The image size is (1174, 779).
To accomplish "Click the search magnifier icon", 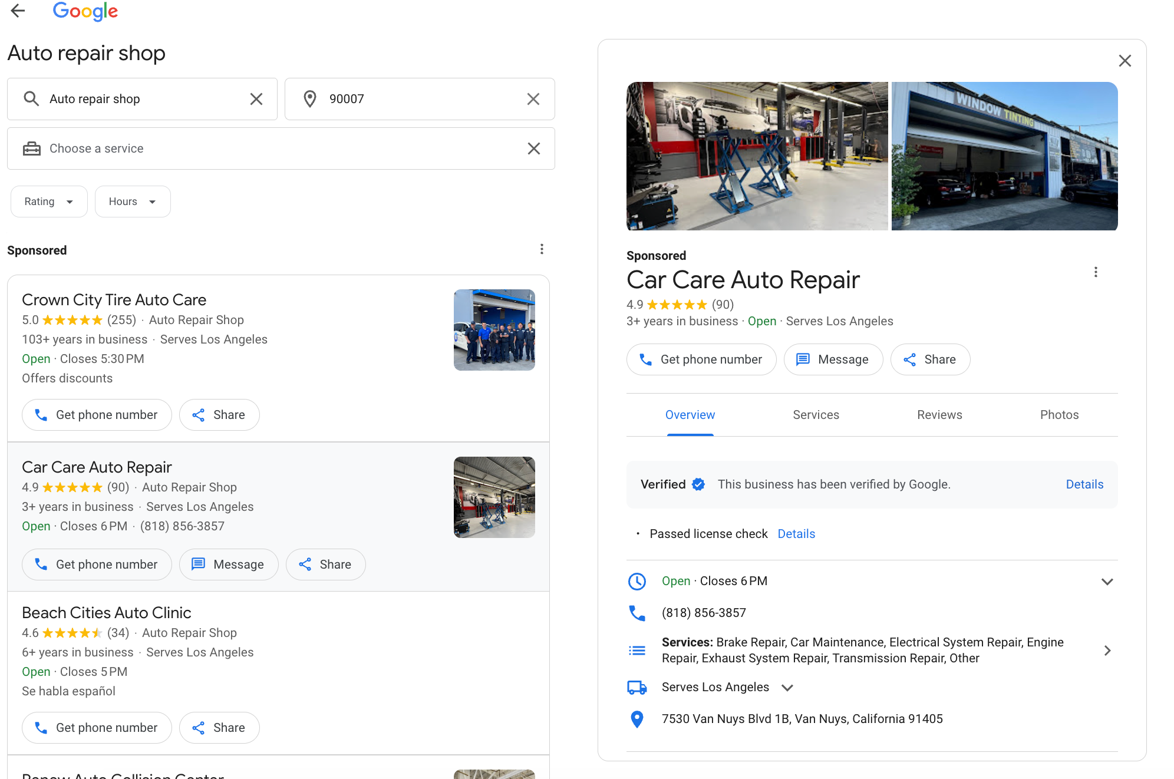I will pos(31,98).
